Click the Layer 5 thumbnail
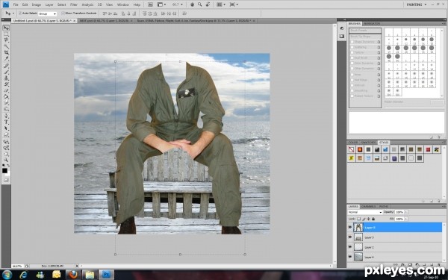 [358, 228]
